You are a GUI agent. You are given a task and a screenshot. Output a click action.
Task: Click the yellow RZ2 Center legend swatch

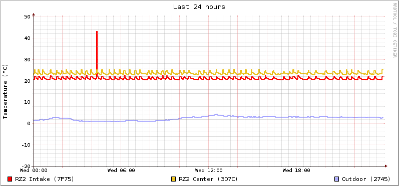(x=174, y=179)
